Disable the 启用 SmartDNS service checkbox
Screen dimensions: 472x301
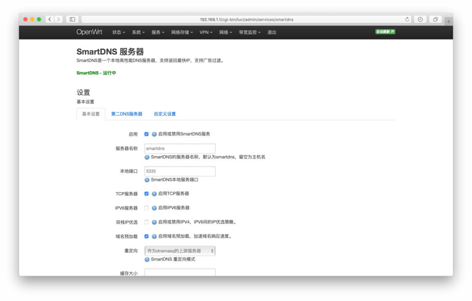pyautogui.click(x=145, y=134)
